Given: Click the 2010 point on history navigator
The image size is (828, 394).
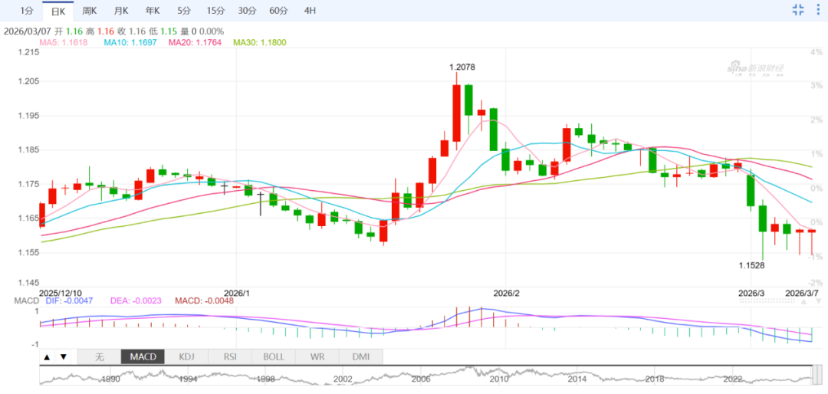Looking at the screenshot, I should pyautogui.click(x=498, y=378).
